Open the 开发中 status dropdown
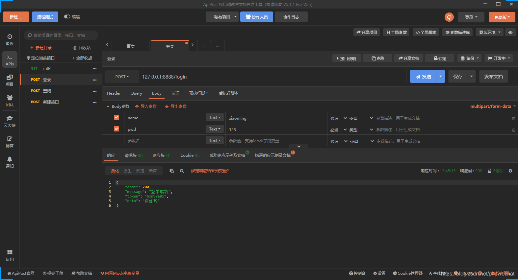Image resolution: width=518 pixels, height=280 pixels. pyautogui.click(x=499, y=58)
